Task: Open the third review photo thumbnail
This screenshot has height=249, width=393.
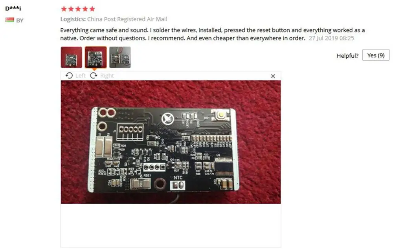Action: coord(120,57)
